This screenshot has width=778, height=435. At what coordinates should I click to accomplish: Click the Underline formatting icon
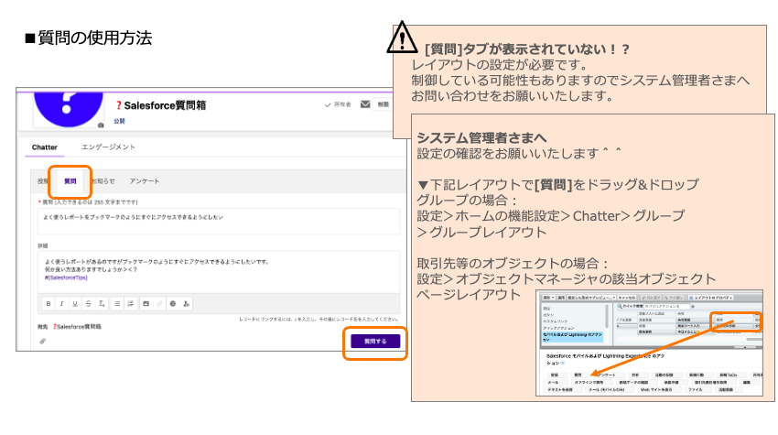click(75, 303)
